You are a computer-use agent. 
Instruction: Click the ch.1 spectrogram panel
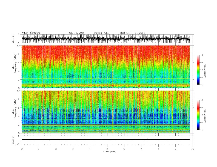click(105, 67)
